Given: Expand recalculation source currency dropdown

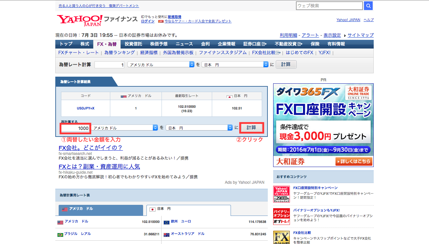Looking at the screenshot, I should point(125,128).
